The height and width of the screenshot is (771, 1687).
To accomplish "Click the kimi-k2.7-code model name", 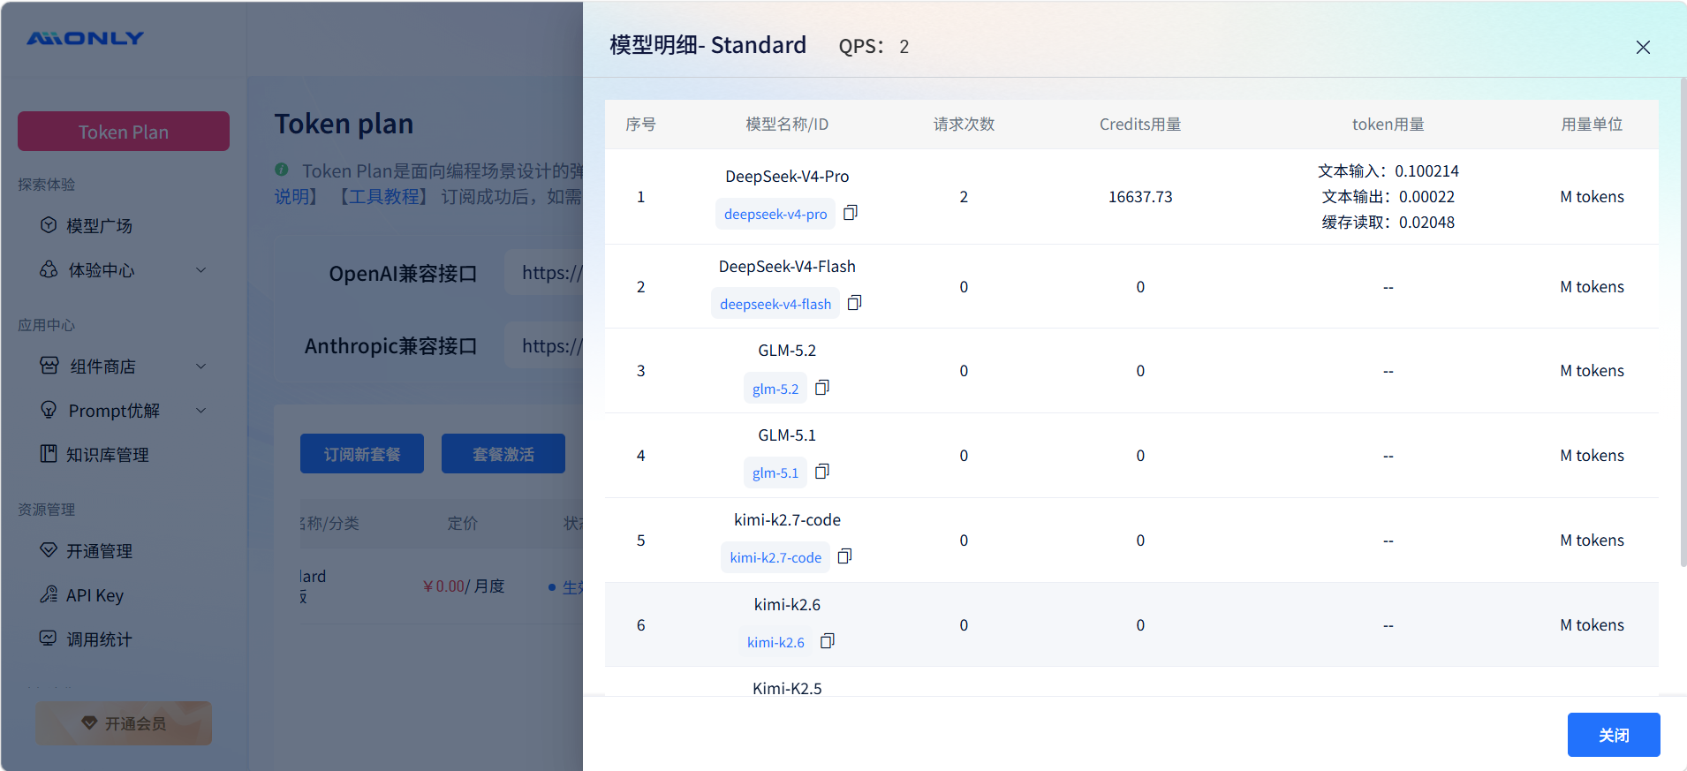I will tap(787, 520).
